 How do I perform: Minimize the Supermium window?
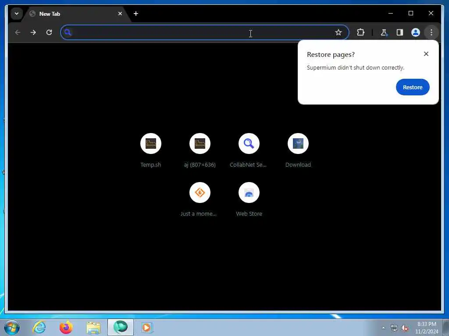(x=391, y=13)
